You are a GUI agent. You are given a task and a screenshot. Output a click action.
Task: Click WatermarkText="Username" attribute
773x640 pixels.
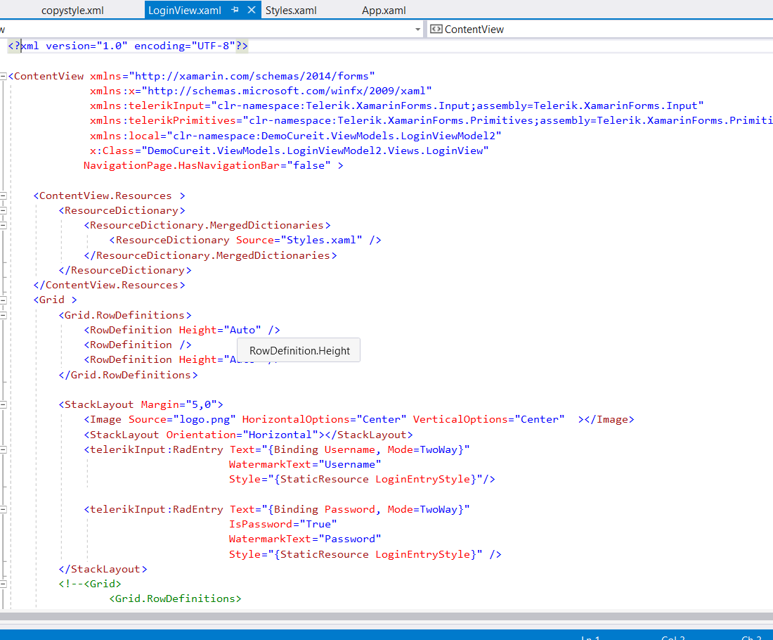pyautogui.click(x=305, y=464)
